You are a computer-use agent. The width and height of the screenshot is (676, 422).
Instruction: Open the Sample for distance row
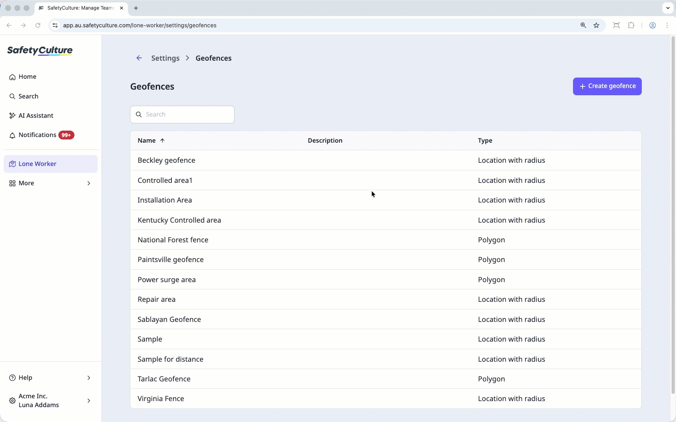(x=385, y=359)
